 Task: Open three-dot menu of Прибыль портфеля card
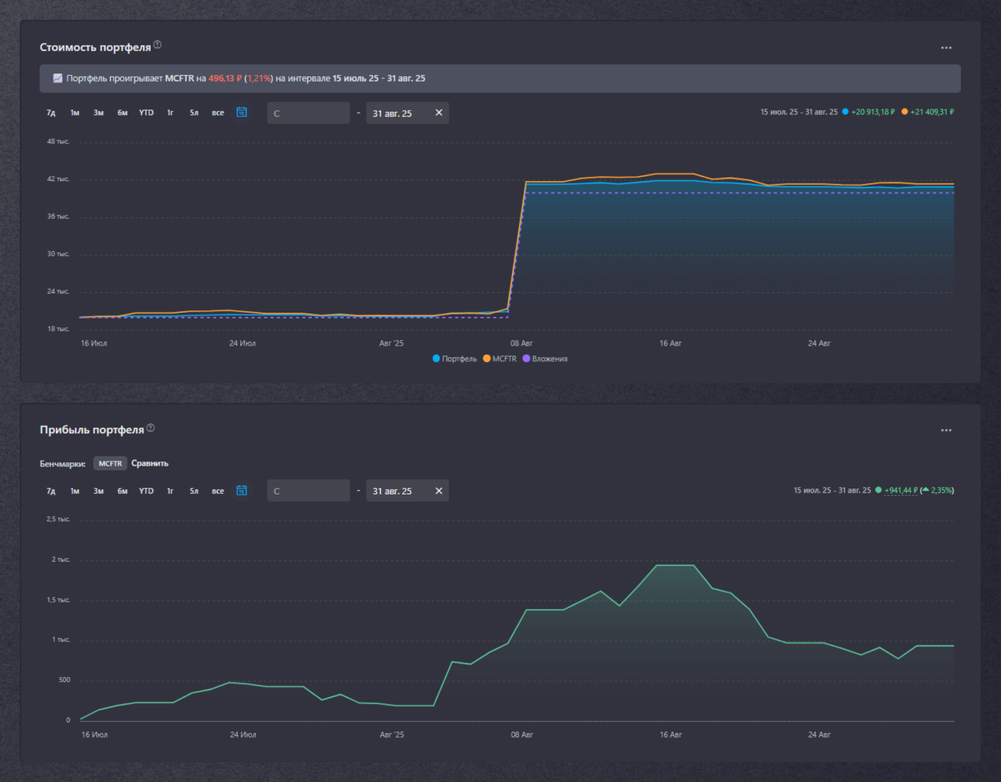tap(946, 431)
